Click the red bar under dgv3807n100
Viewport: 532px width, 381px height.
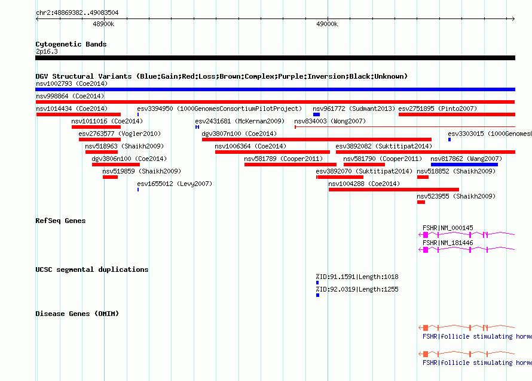tap(317, 140)
